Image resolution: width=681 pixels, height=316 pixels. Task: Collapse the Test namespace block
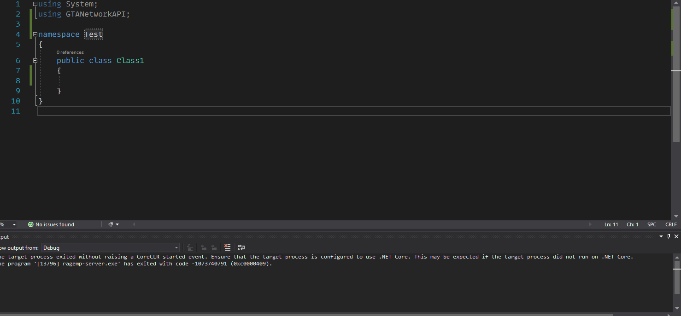(x=35, y=34)
